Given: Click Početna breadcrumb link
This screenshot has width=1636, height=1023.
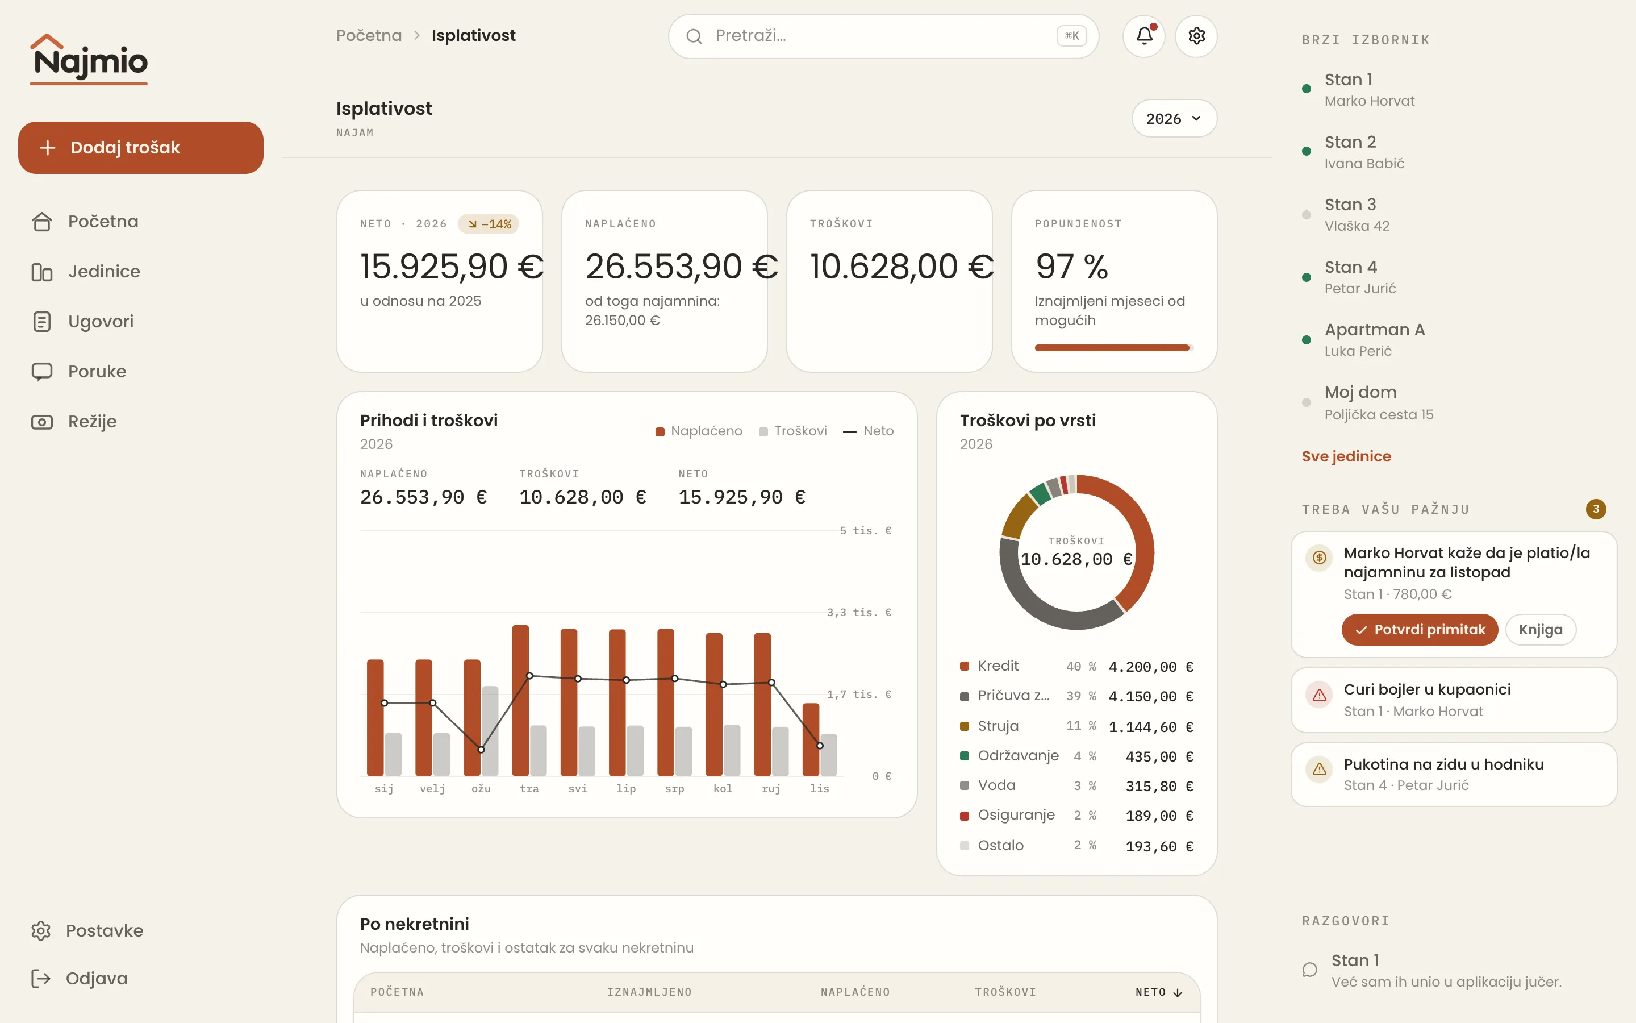Looking at the screenshot, I should click(369, 35).
